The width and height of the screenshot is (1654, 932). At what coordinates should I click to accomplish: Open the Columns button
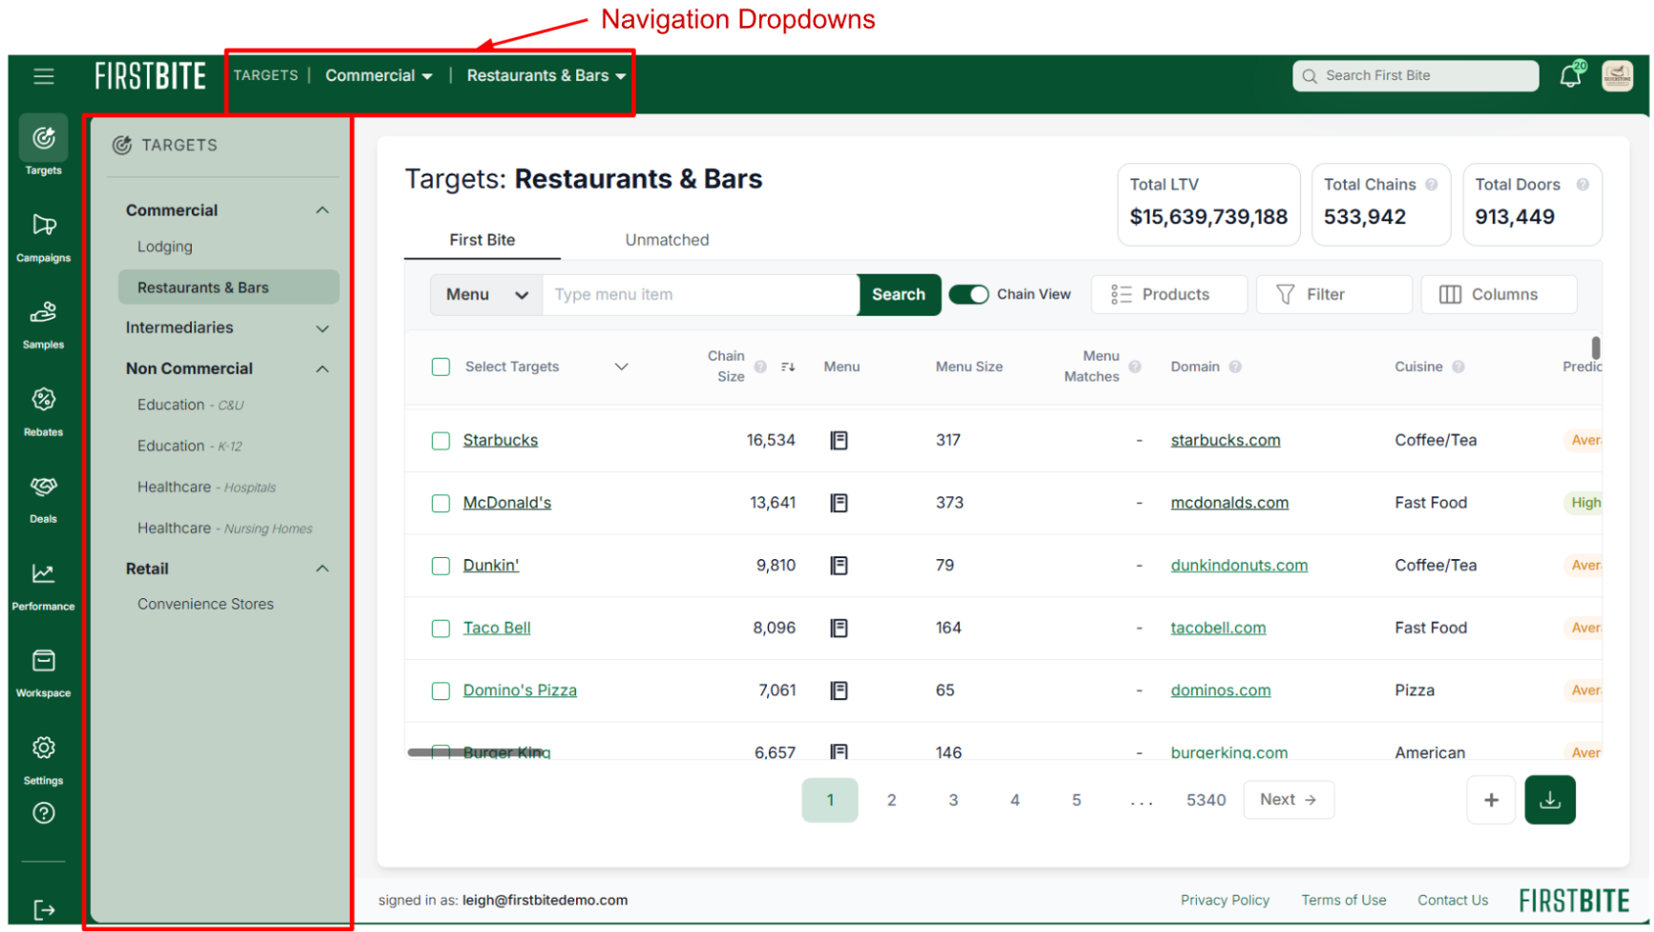pos(1499,295)
